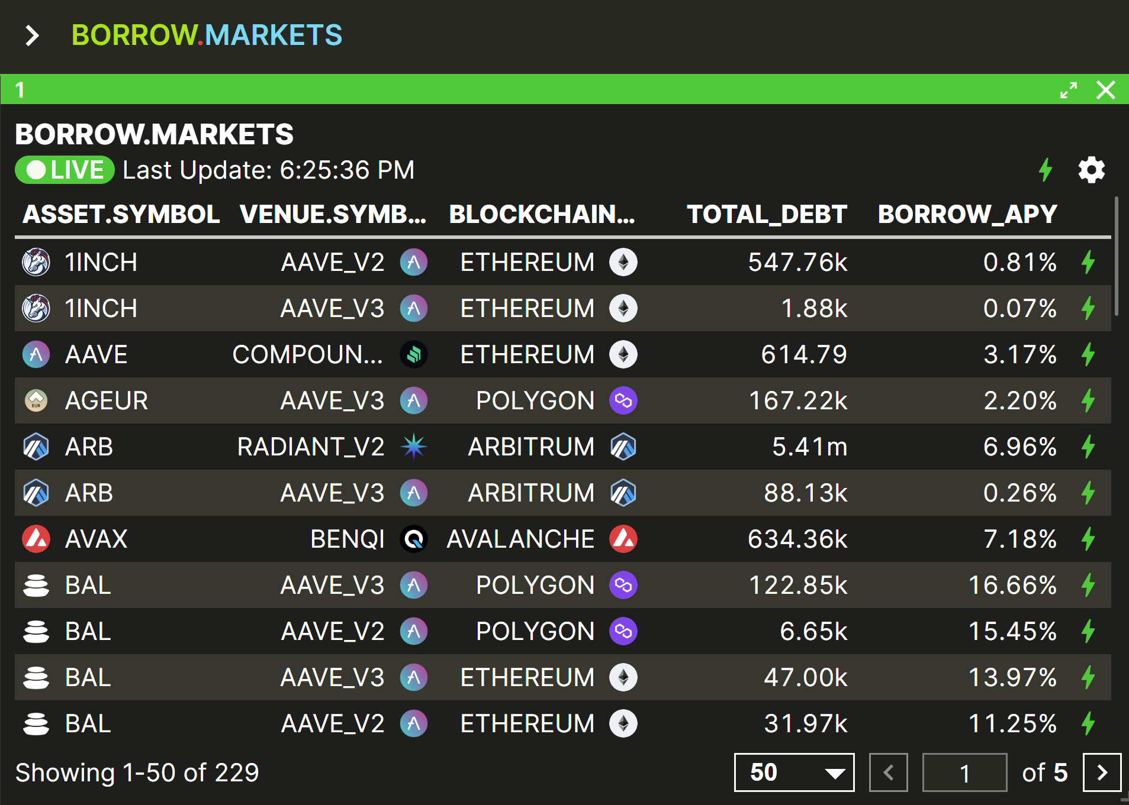The image size is (1129, 805).
Task: Sort by BLOCKCHAIN column header
Action: tap(542, 214)
